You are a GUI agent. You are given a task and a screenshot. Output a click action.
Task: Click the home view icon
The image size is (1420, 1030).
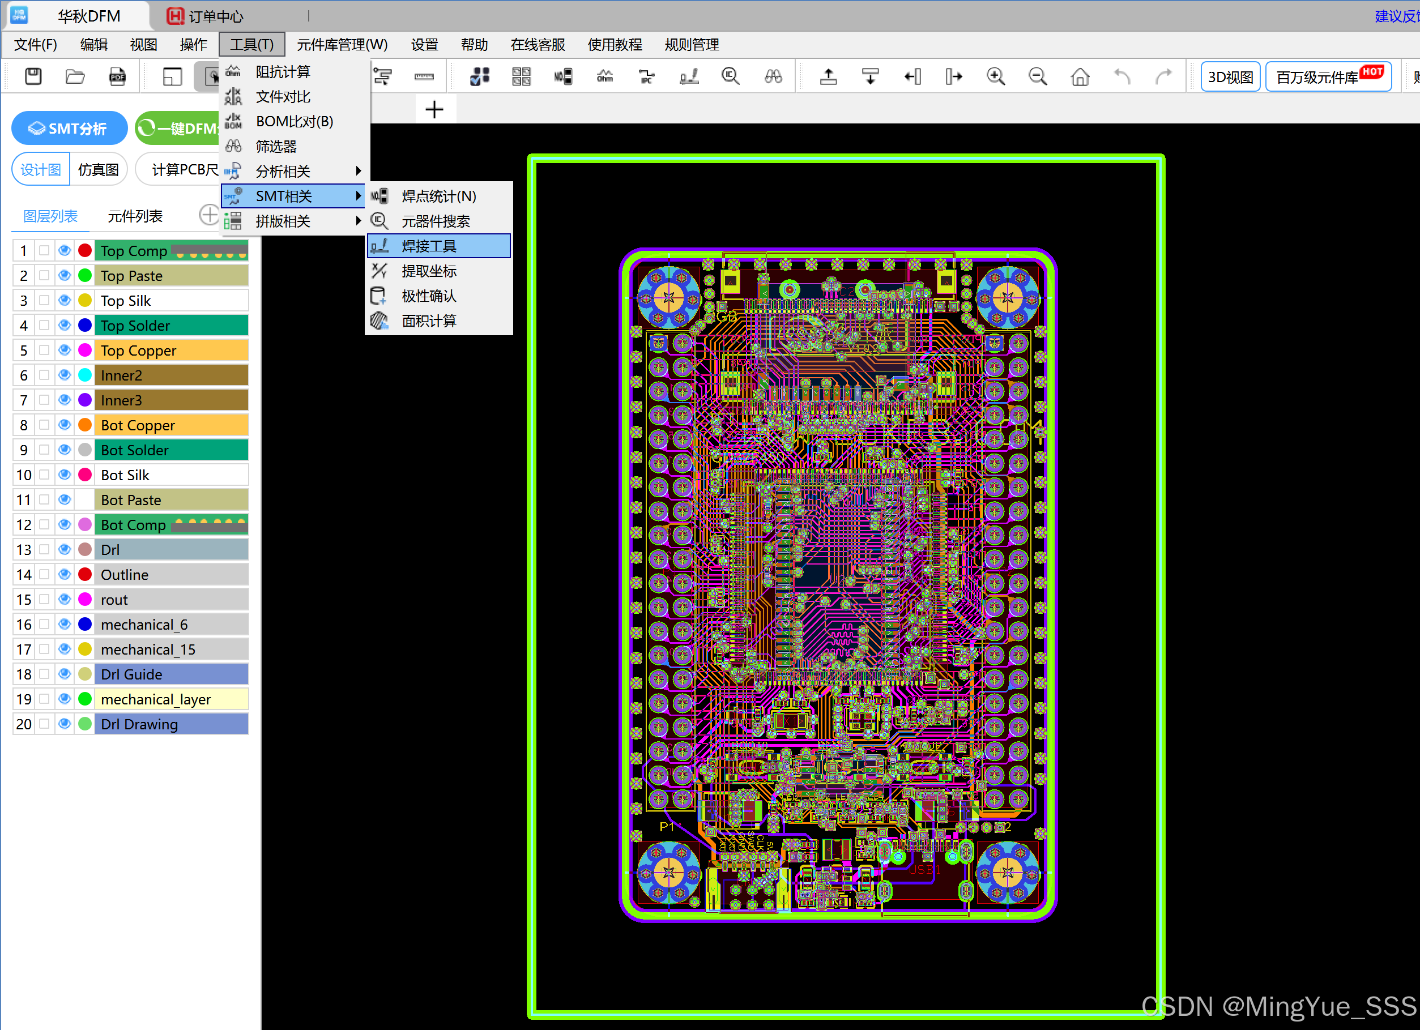click(x=1080, y=76)
